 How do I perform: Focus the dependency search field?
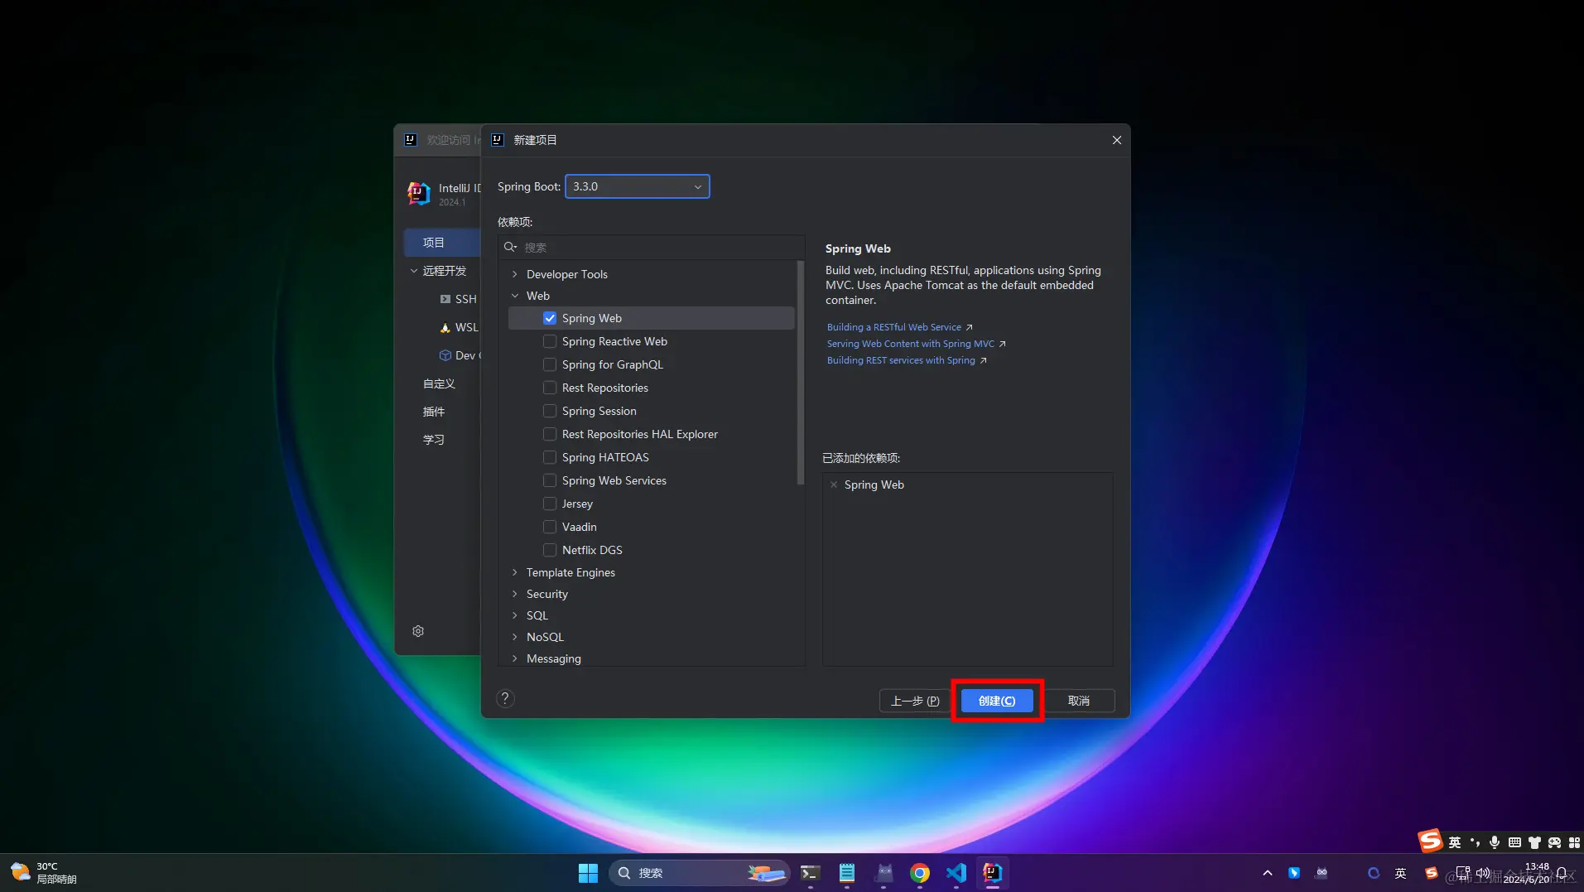click(x=652, y=247)
